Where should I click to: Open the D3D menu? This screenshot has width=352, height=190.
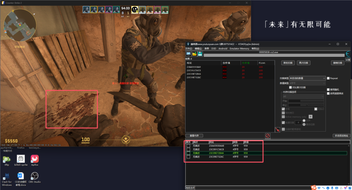(213, 48)
